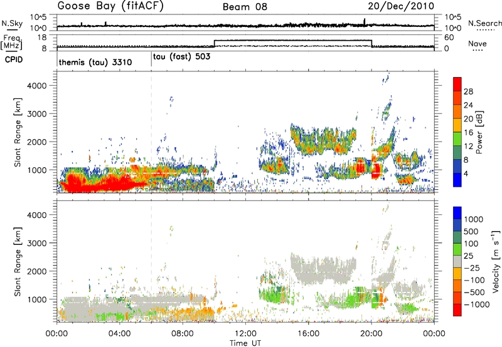Click the '500' value on velocity color bar

tap(471, 231)
